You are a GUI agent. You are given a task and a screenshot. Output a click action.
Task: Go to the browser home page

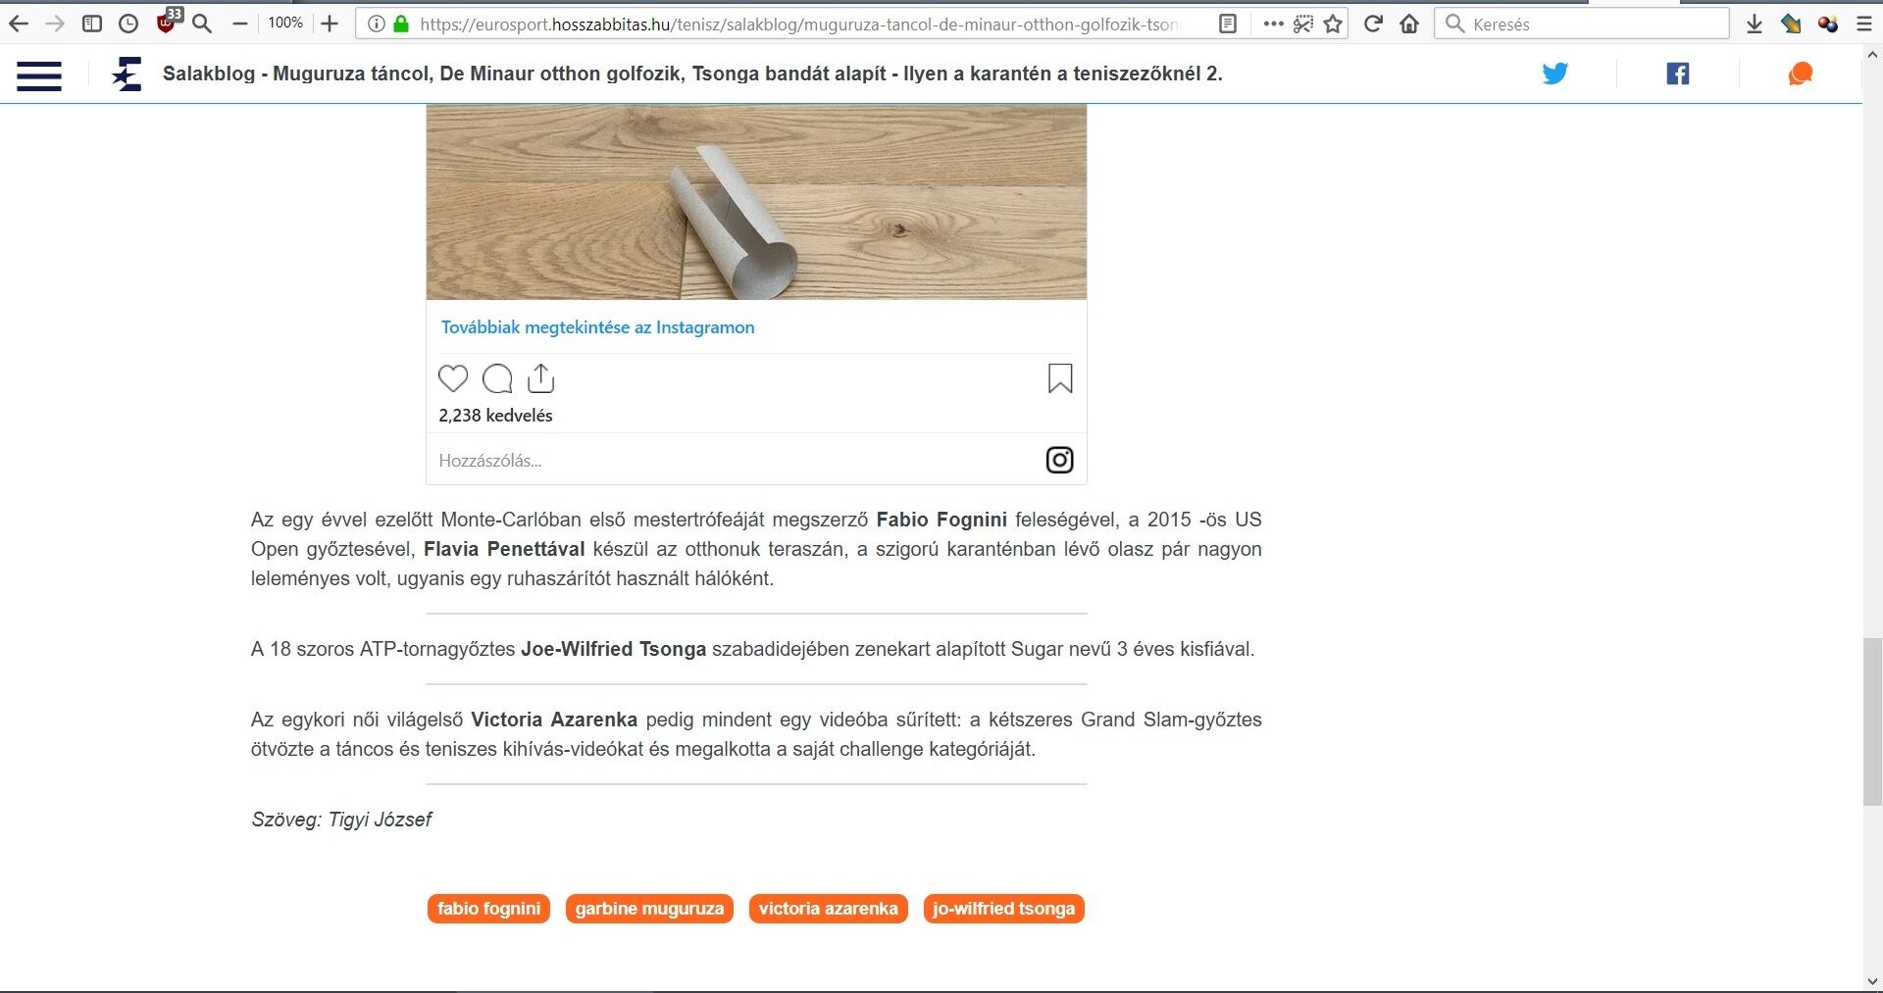point(1409,24)
